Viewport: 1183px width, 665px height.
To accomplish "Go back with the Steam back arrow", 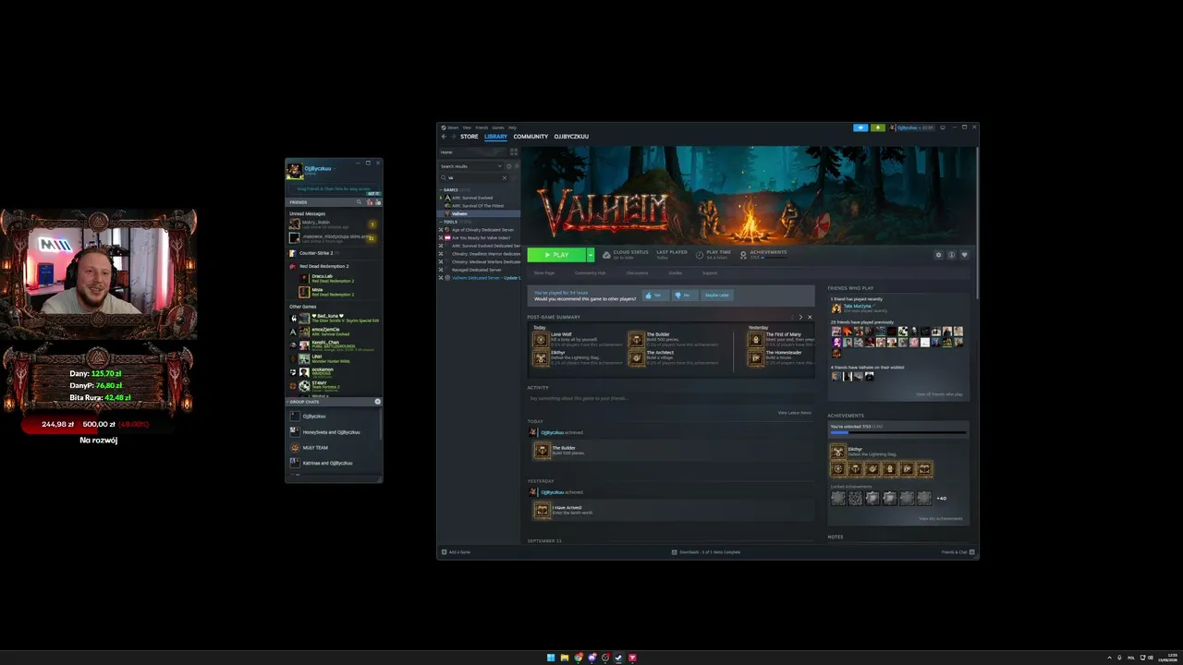I will (x=444, y=137).
